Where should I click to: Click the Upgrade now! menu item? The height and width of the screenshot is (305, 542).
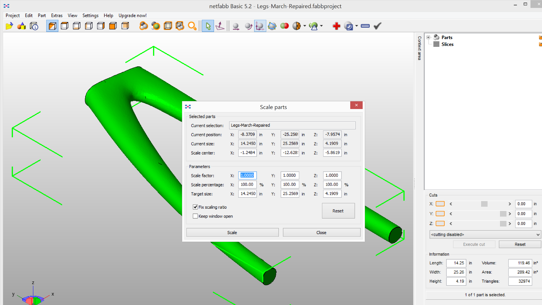[x=133, y=16]
